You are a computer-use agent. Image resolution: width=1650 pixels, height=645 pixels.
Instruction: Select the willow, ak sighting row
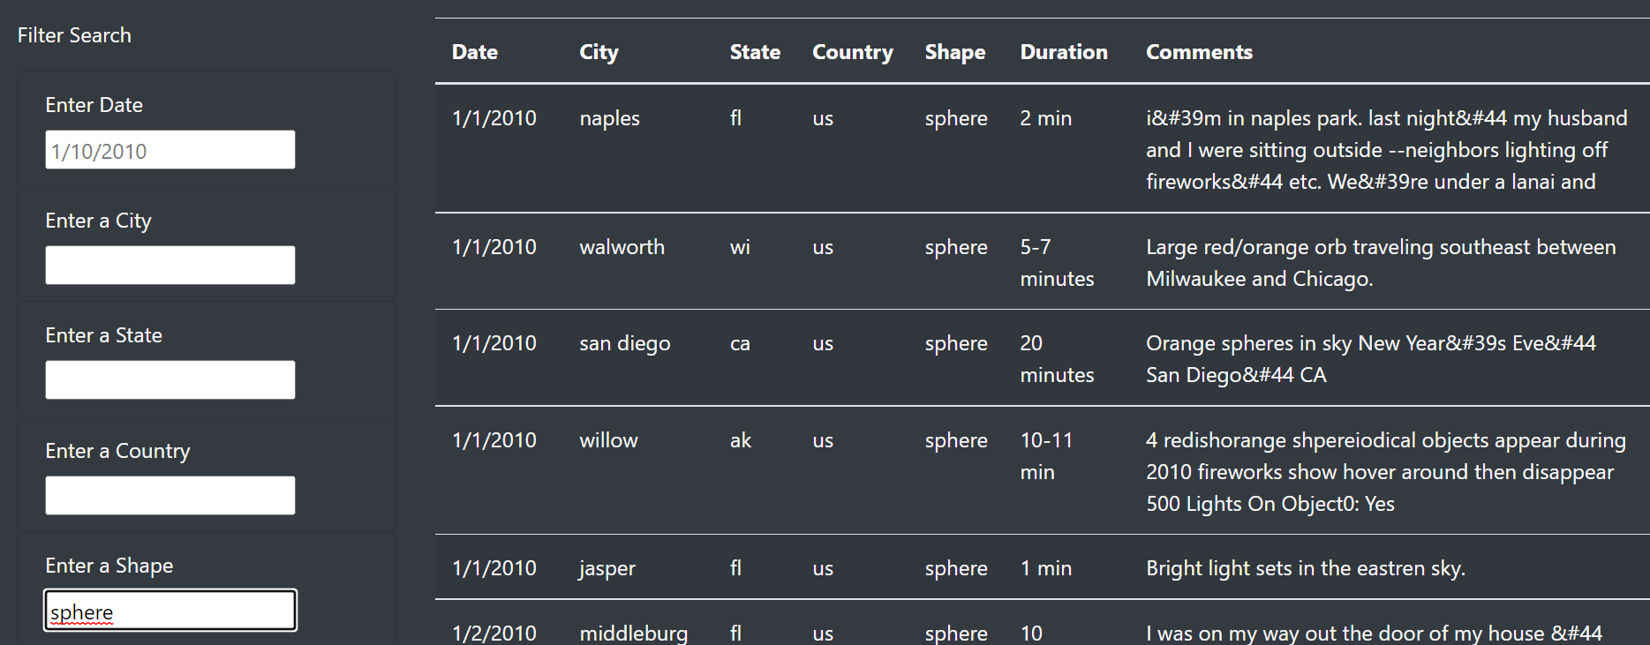point(795,471)
